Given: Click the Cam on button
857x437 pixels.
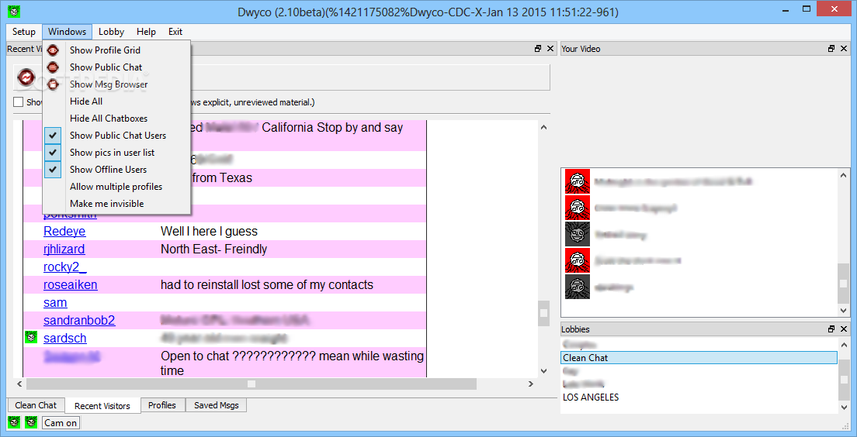Looking at the screenshot, I should point(61,423).
